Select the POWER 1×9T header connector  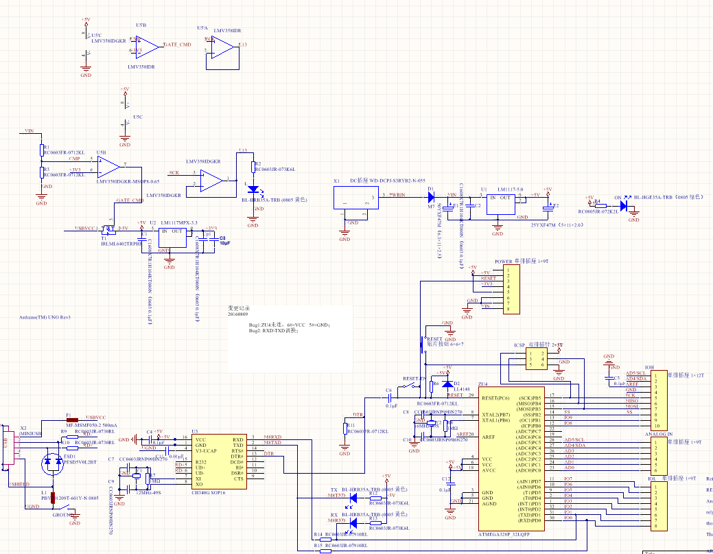[512, 290]
